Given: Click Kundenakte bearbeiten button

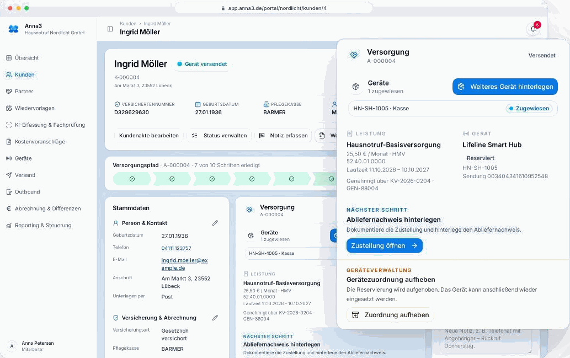Looking at the screenshot, I should click(x=148, y=136).
